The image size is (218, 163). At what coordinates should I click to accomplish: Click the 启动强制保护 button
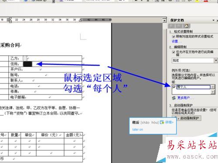(x=187, y=118)
